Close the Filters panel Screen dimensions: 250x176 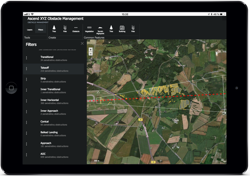tap(82, 44)
